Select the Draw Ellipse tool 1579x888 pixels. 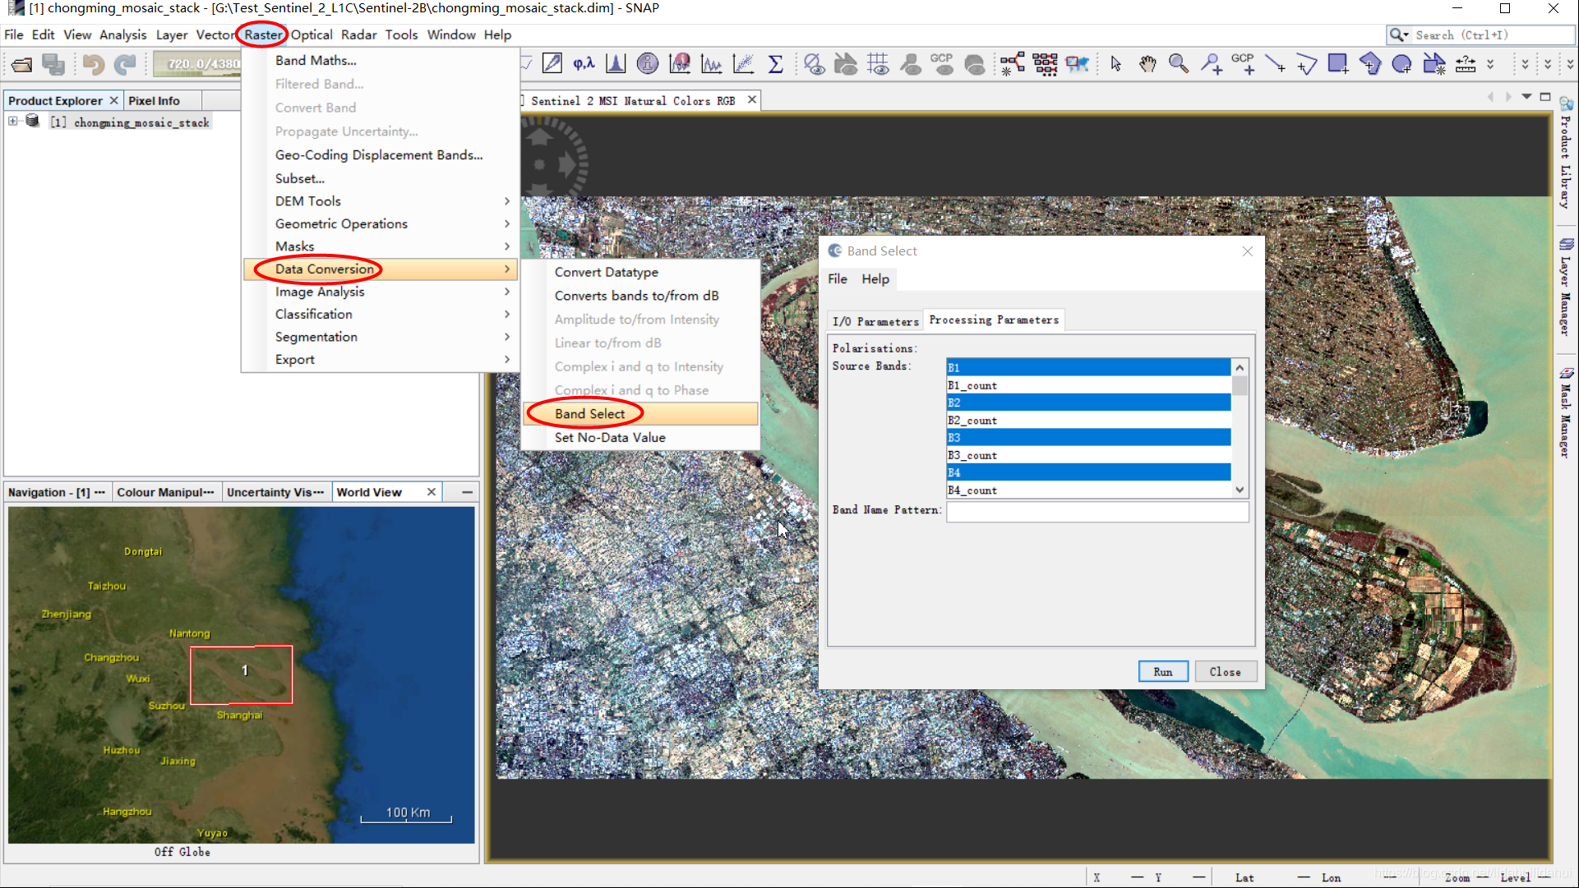click(x=1402, y=64)
